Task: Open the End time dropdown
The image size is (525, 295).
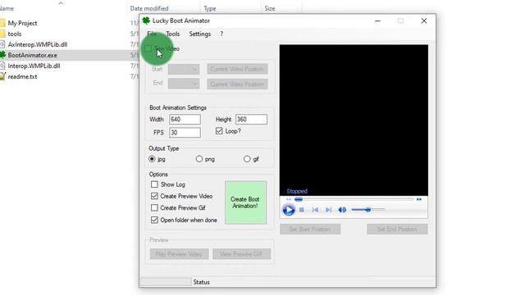Action: 184,84
